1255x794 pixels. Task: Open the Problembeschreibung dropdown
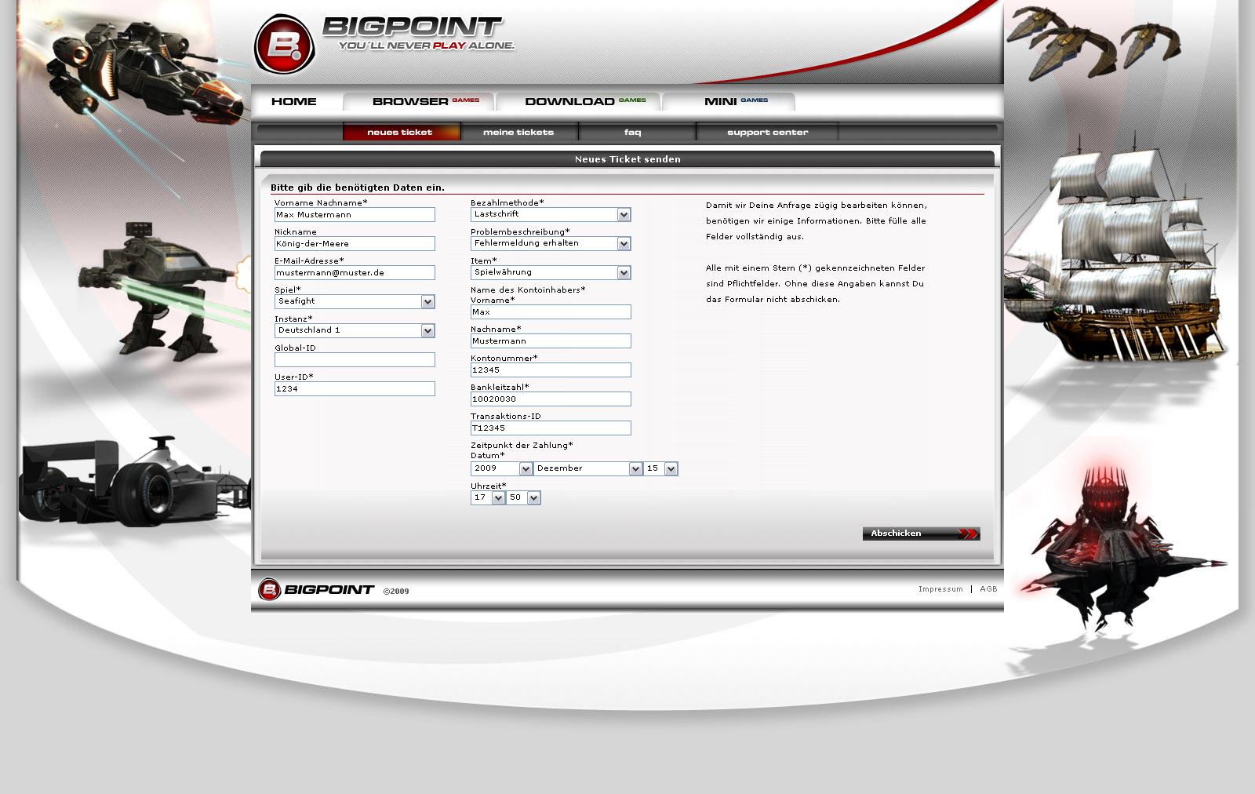551,243
